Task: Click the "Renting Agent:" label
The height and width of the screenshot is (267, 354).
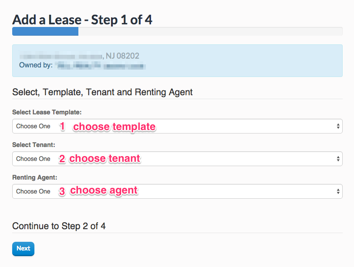Action: 35,177
